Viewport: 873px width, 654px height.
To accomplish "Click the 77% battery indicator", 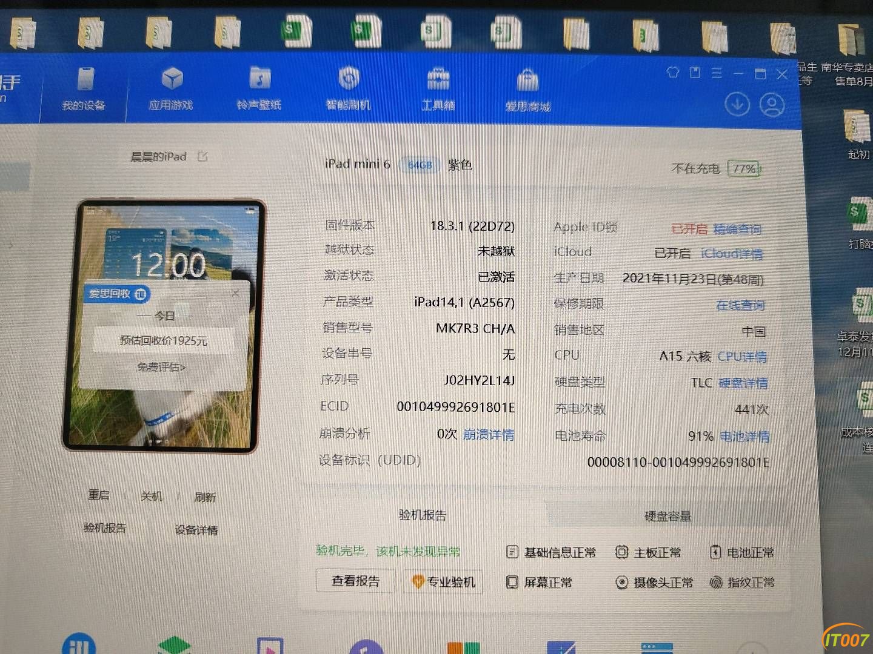I will (x=744, y=168).
